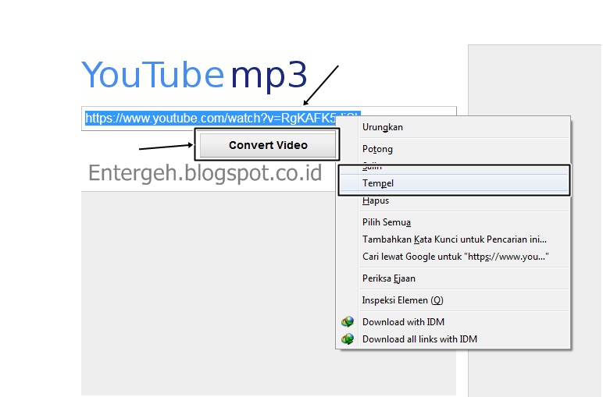
Task: Click the IDM icon beside Download with IDM
Action: 348,322
